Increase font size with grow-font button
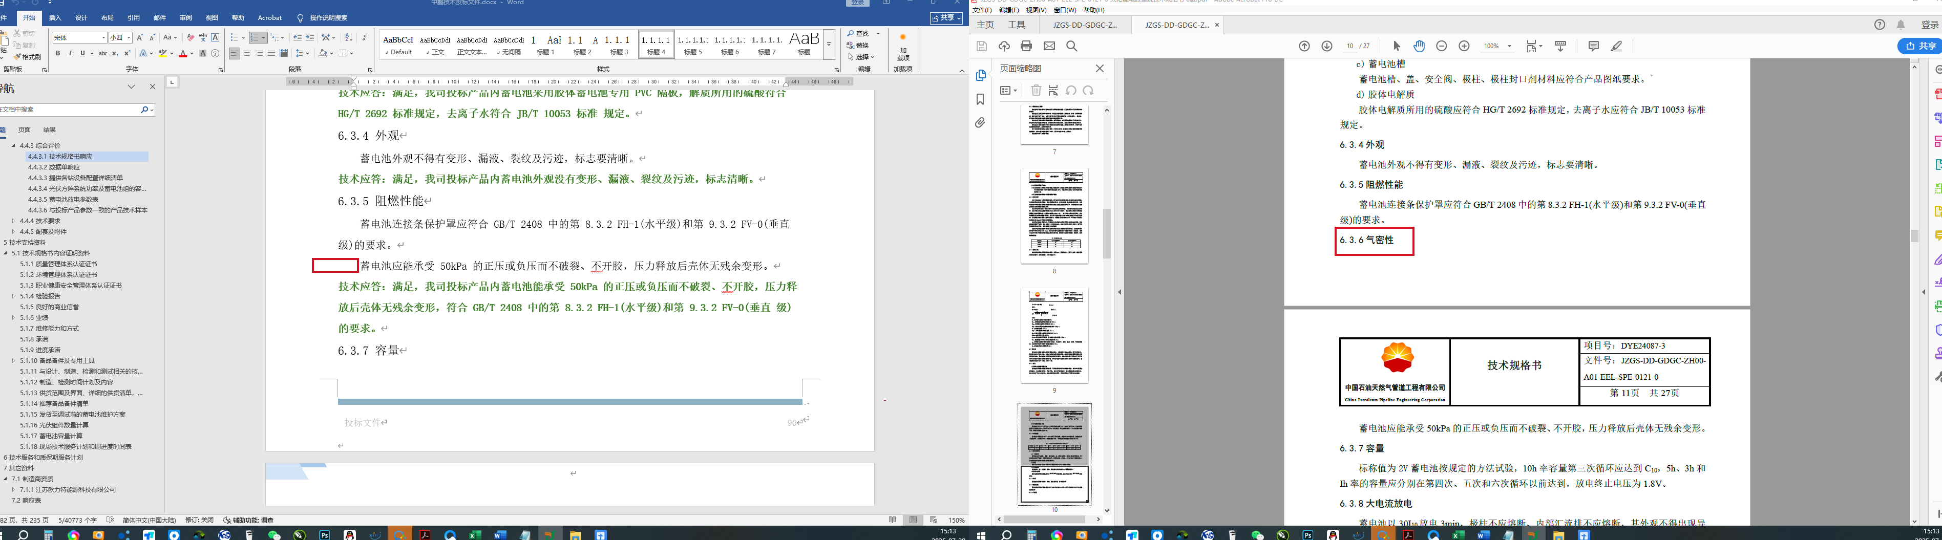 click(x=139, y=38)
